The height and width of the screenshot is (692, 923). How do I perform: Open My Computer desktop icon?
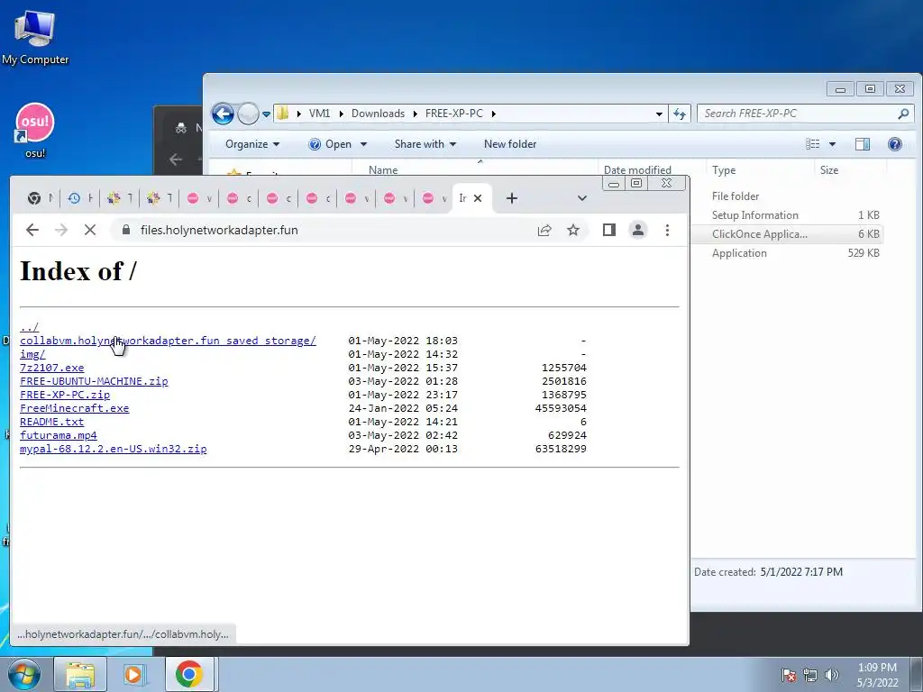[x=35, y=37]
